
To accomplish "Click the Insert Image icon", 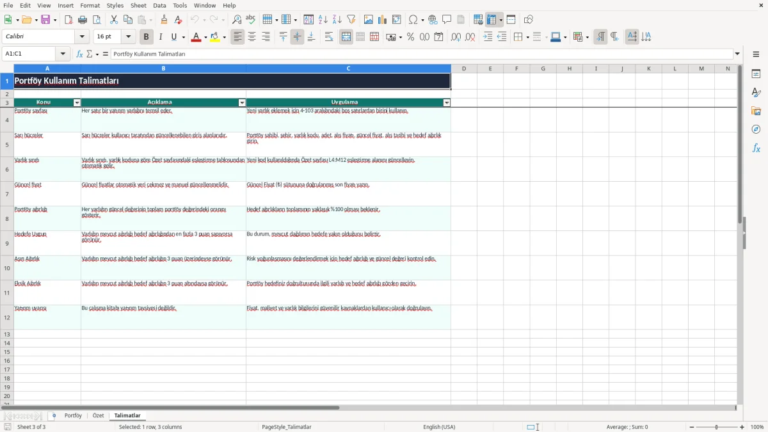I will click(x=369, y=20).
